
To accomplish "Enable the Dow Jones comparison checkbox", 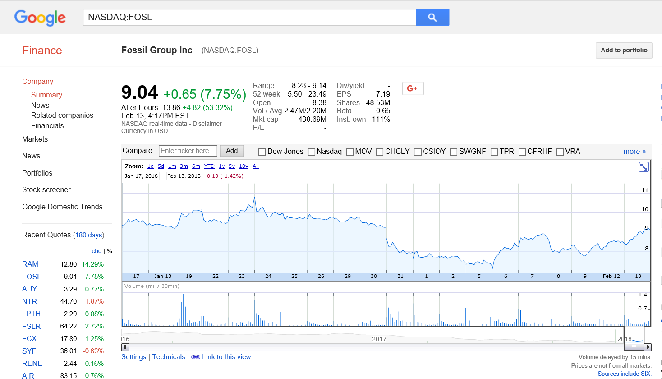I will point(262,152).
